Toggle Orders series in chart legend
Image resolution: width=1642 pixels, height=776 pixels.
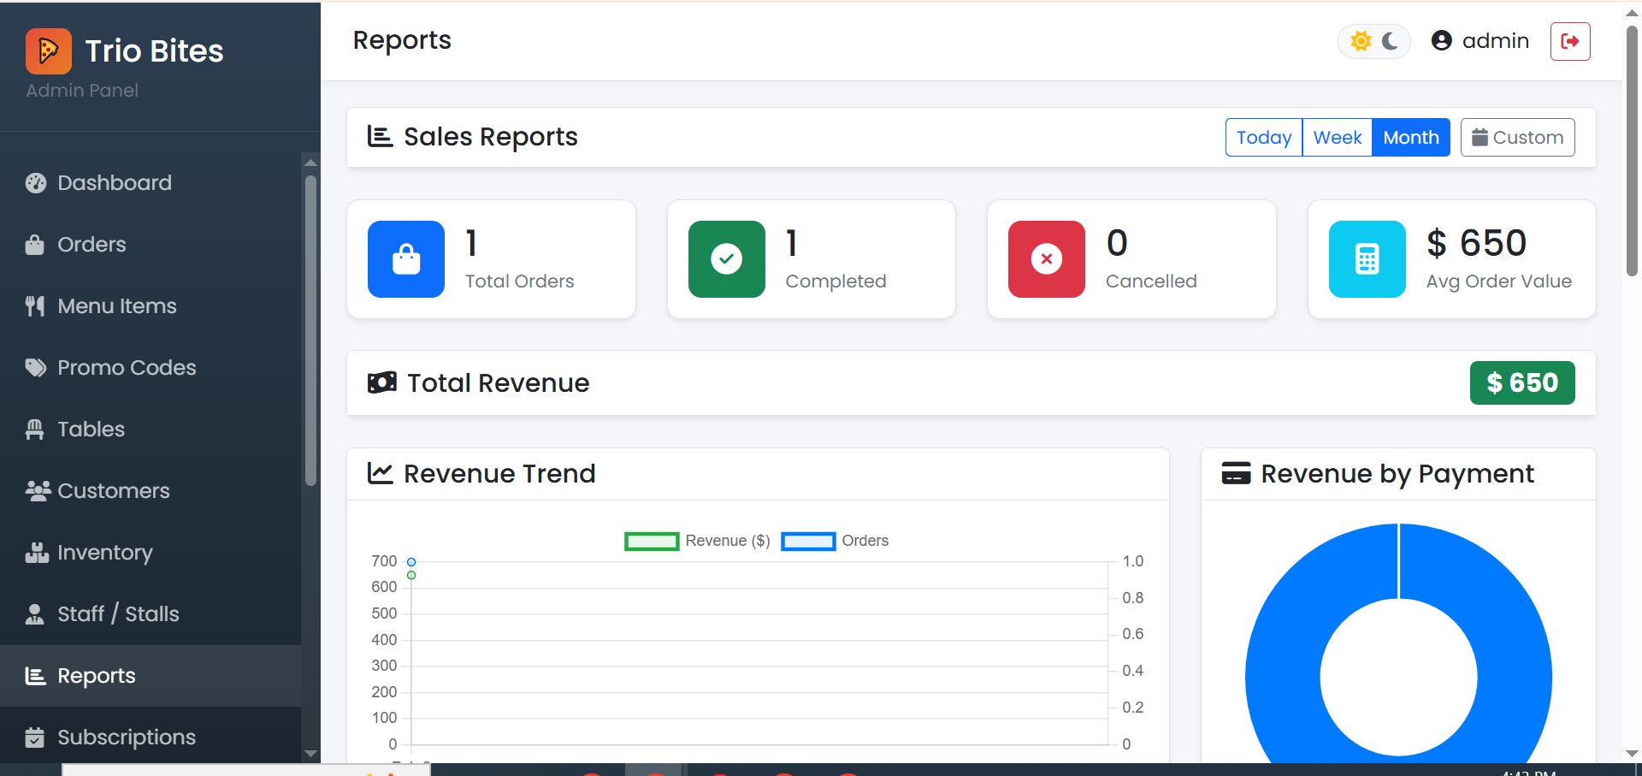[x=835, y=541]
